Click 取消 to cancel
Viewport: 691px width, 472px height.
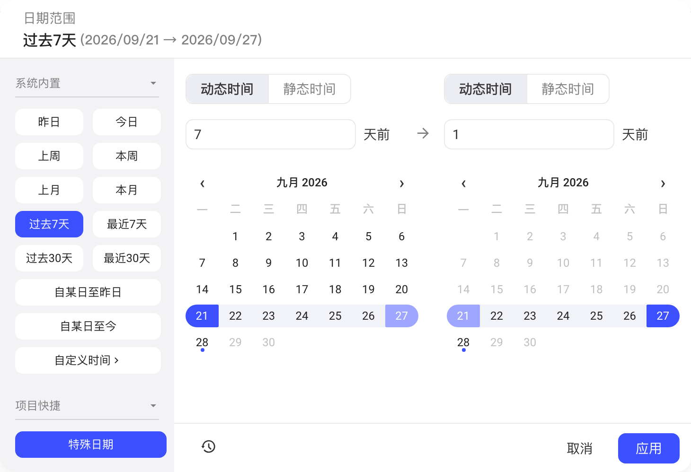pyautogui.click(x=580, y=448)
